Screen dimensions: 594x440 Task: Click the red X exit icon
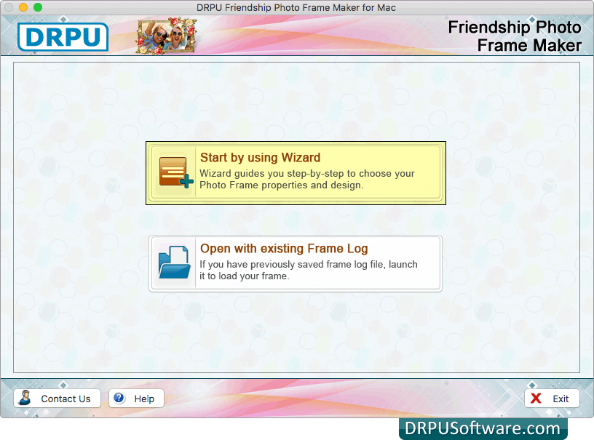(x=536, y=399)
